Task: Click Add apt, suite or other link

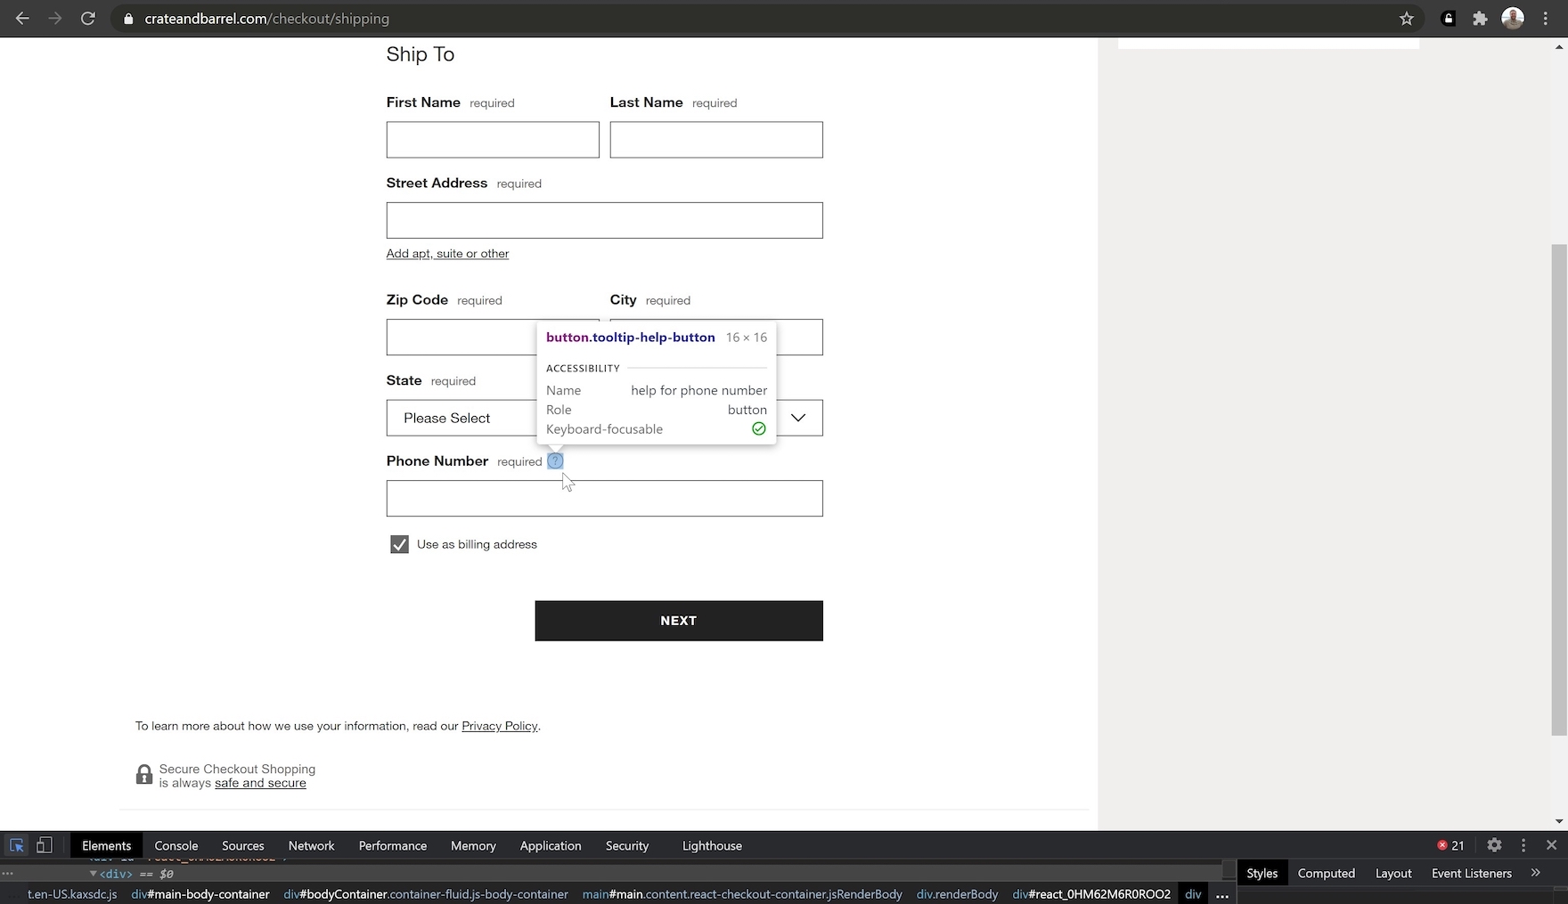Action: click(x=447, y=254)
